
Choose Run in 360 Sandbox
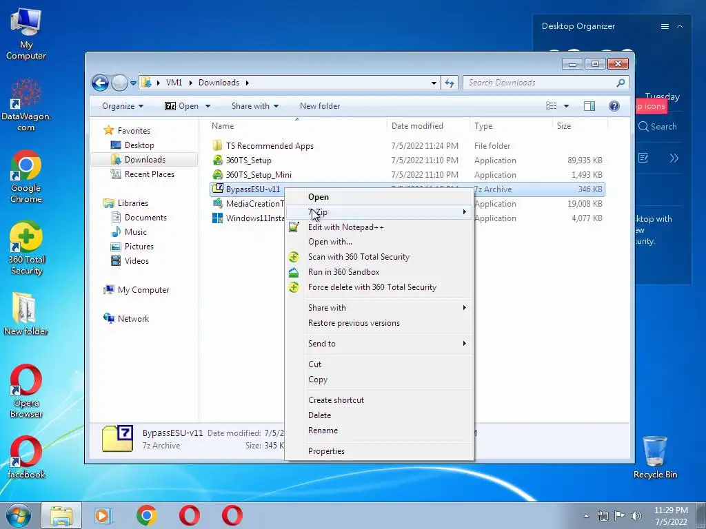tap(379, 272)
